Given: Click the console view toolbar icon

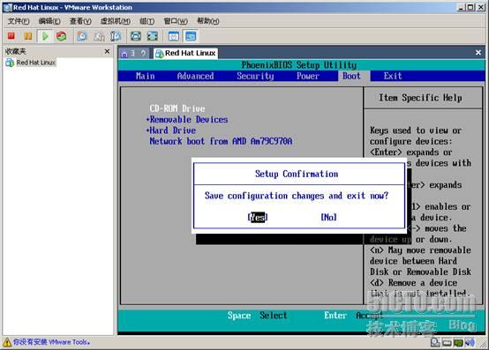Looking at the screenshot, I should click(x=191, y=36).
